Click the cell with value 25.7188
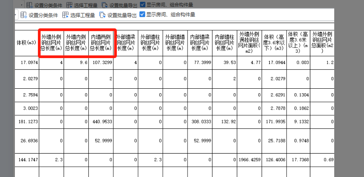The image size is (364, 177). (274, 141)
